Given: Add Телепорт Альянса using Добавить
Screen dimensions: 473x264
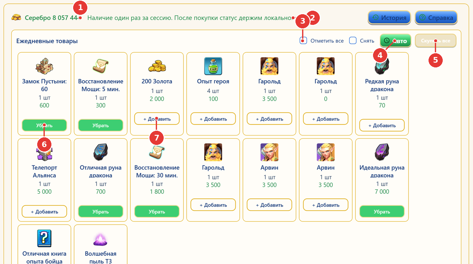Looking at the screenshot, I should click(x=44, y=212).
